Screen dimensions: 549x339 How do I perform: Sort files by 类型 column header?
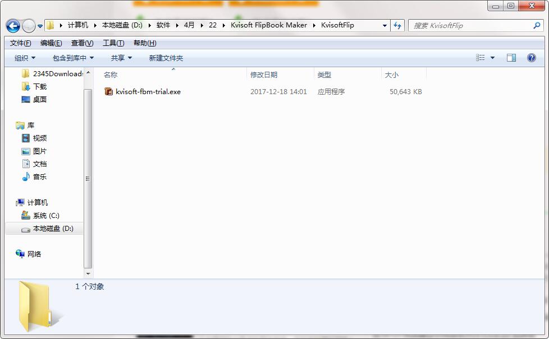(324, 75)
